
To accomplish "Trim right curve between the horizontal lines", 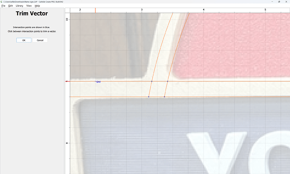I will point(166,89).
